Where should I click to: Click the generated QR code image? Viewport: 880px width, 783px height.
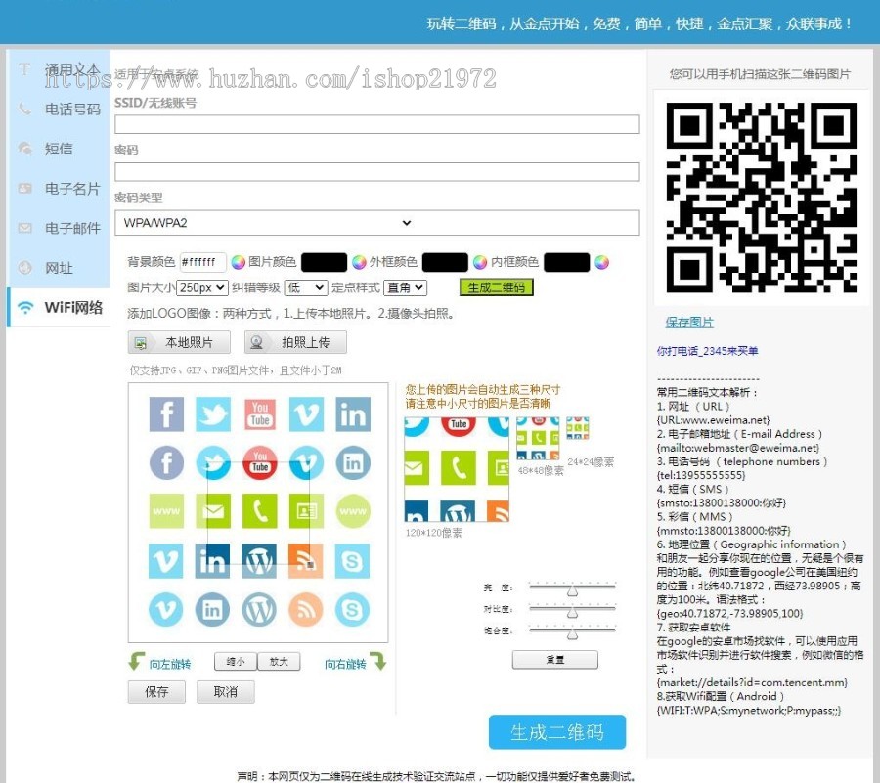(x=762, y=196)
